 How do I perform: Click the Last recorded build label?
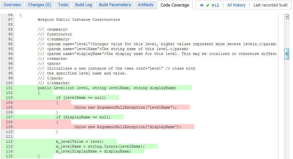pyautogui.click(x=270, y=5)
